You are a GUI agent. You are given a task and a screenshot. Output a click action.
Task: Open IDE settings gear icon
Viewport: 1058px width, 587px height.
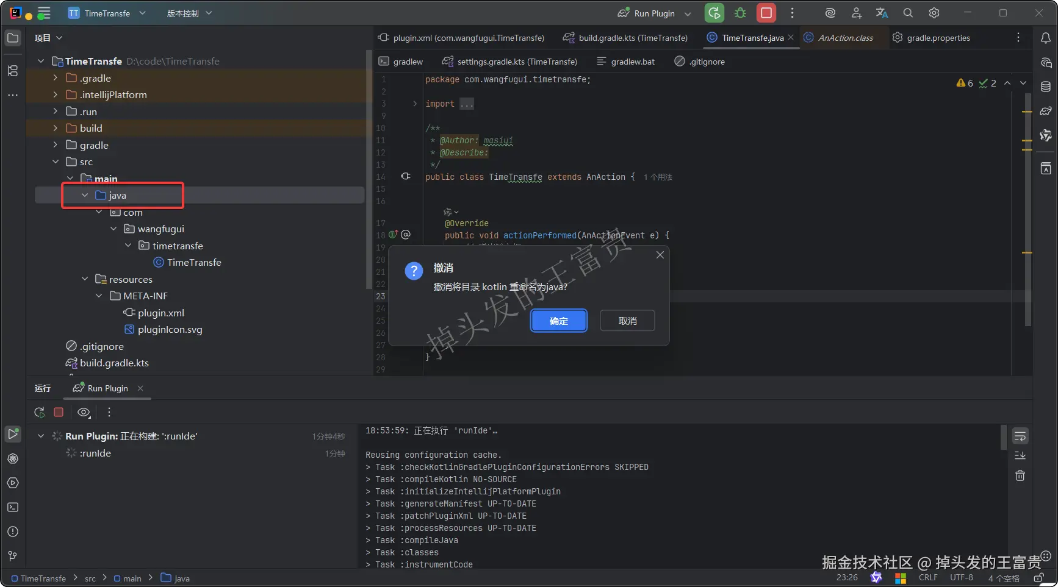(934, 13)
